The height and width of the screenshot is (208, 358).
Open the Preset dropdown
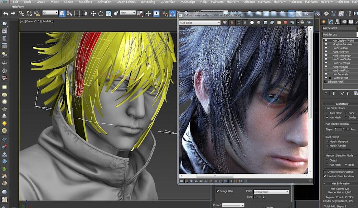point(233,205)
